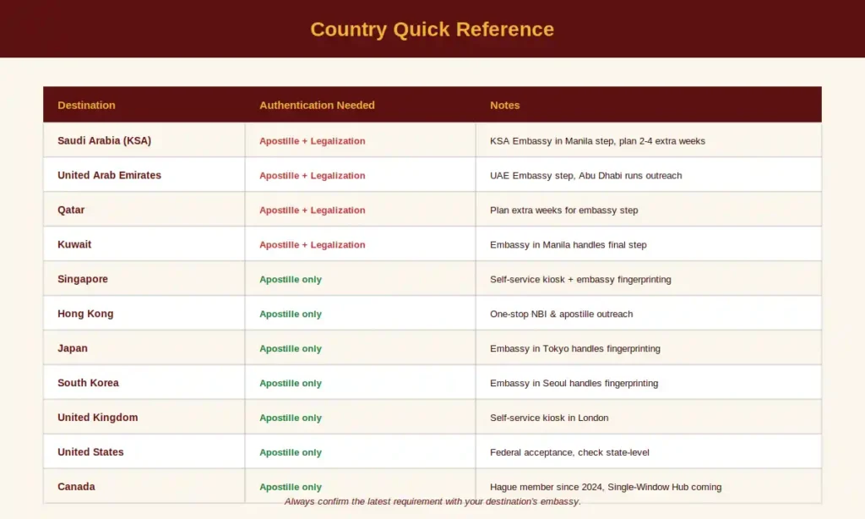Click 'Apostille only' in United Kingdom row
Image resolution: width=865 pixels, height=519 pixels.
(291, 418)
